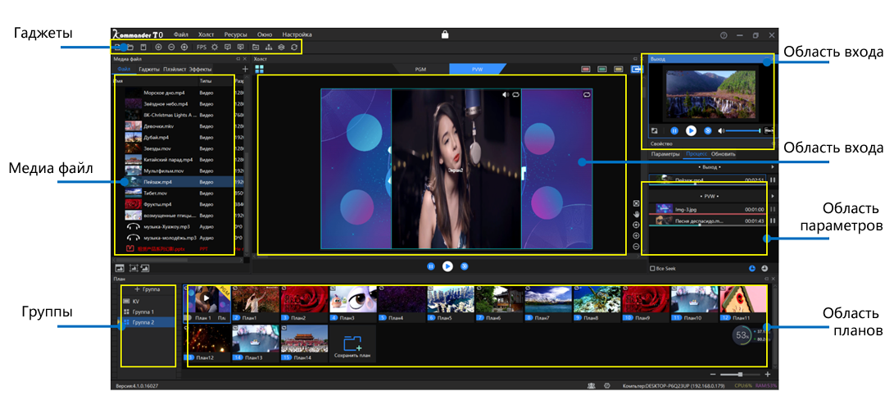Click the canvas zoom out minus icon

(x=637, y=247)
